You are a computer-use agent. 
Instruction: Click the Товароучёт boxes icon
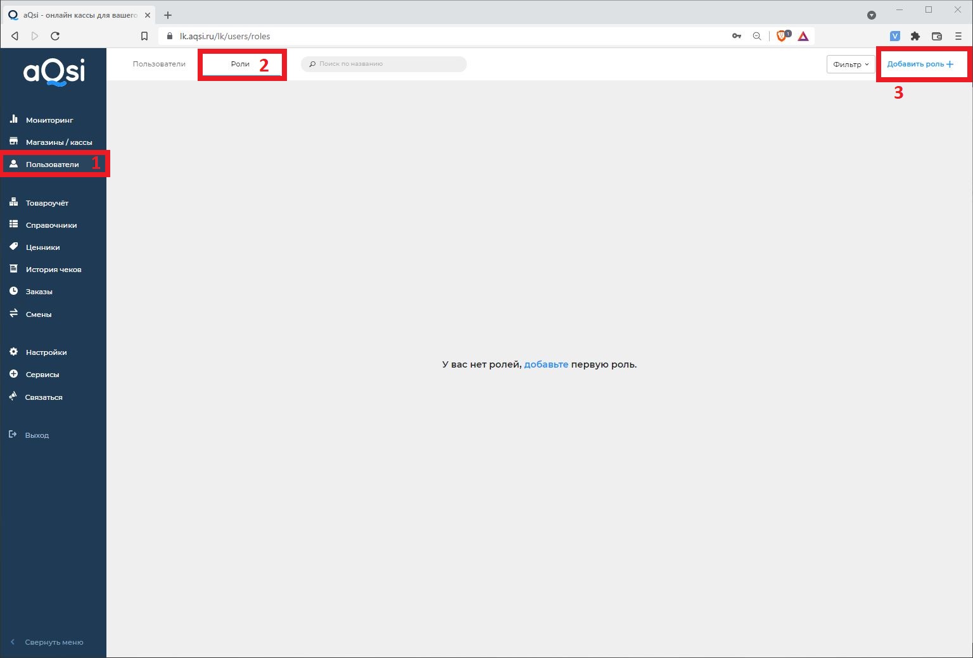click(13, 202)
